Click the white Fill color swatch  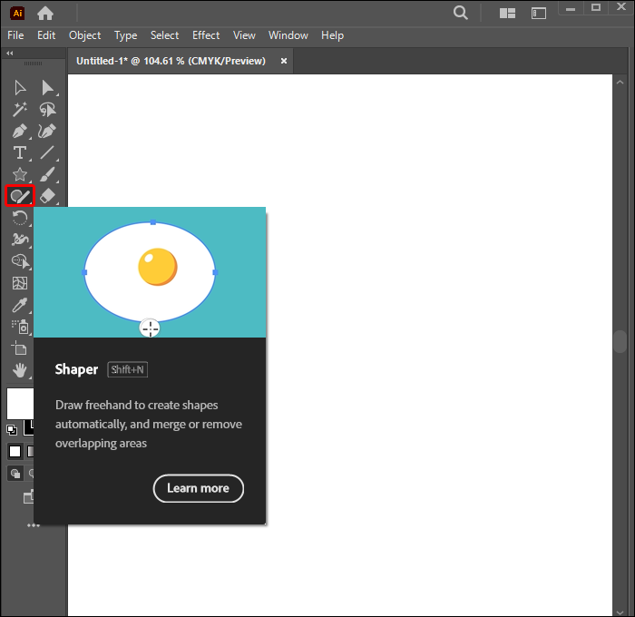tap(20, 403)
